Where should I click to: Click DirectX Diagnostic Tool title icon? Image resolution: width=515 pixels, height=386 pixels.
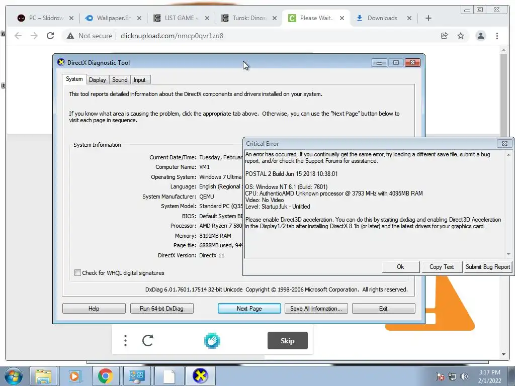61,62
